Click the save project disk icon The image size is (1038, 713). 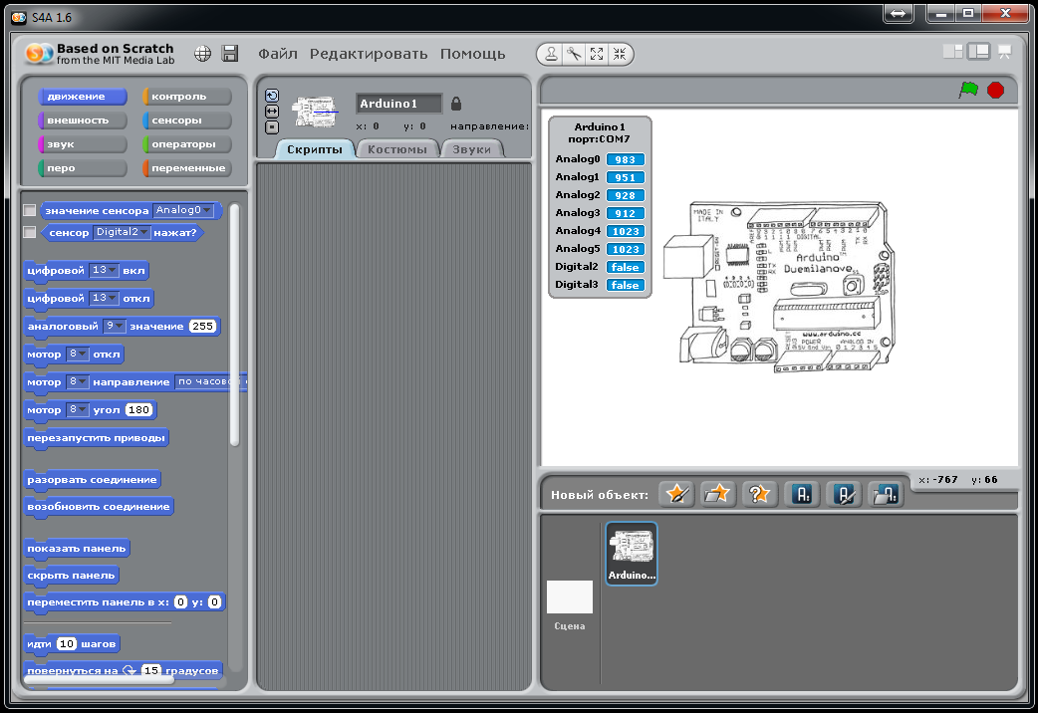click(230, 54)
